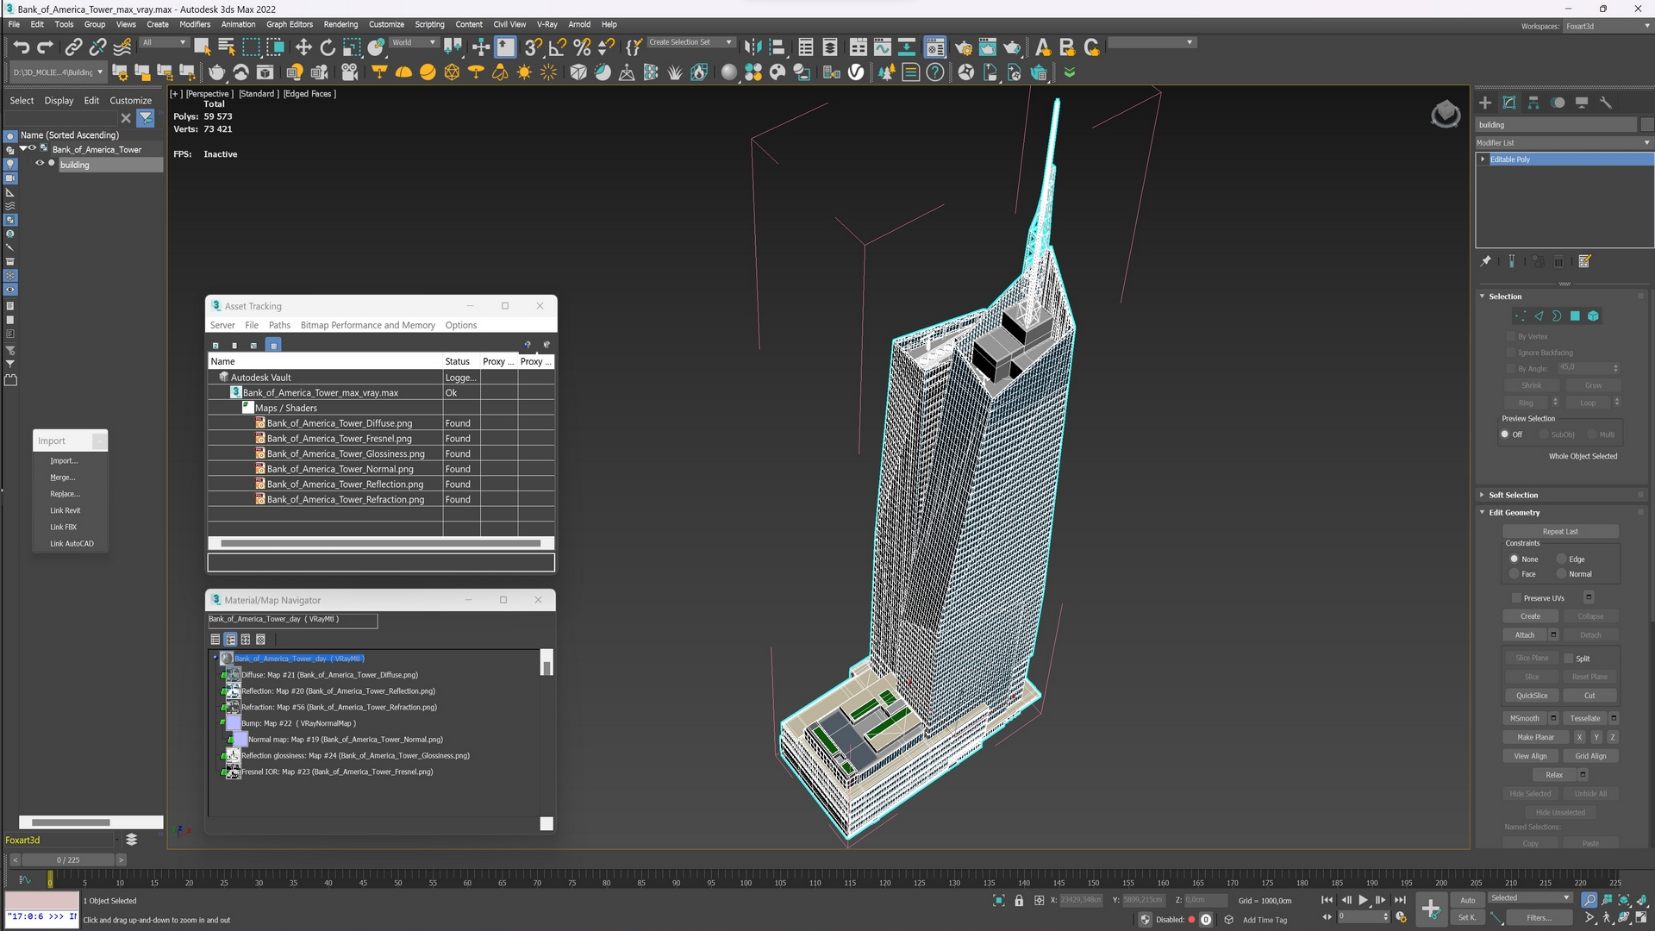
Task: Click the V-Ray logo toolbar icon
Action: coord(856,72)
